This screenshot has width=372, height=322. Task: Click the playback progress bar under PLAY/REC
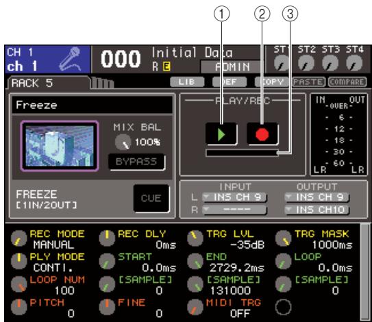pyautogui.click(x=242, y=153)
